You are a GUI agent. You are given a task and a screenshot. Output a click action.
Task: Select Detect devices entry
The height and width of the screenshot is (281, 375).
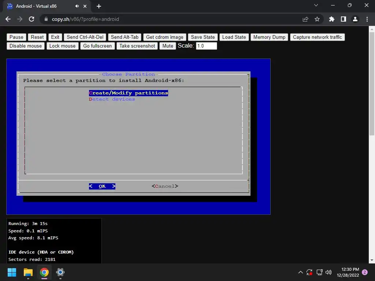(112, 99)
